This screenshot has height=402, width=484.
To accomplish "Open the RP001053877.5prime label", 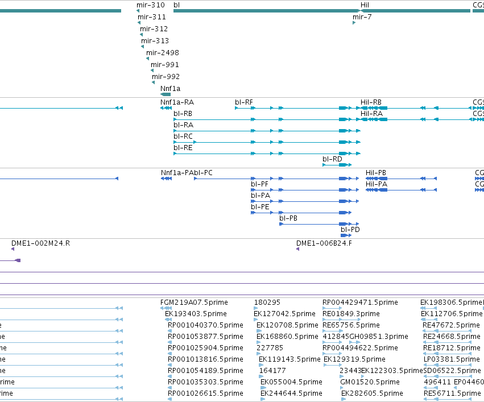I will tap(205, 337).
